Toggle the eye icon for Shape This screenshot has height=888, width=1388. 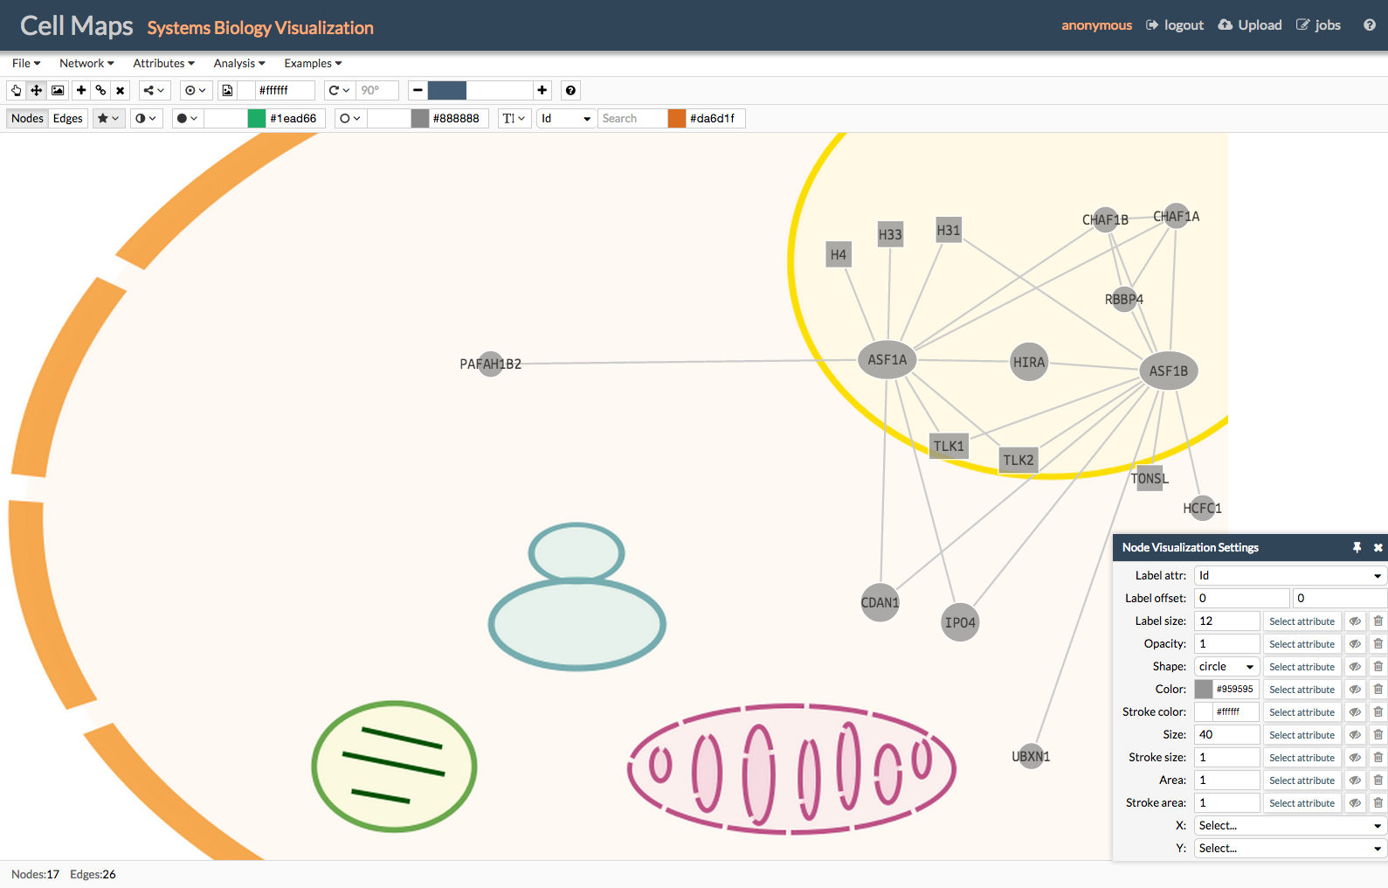point(1355,667)
